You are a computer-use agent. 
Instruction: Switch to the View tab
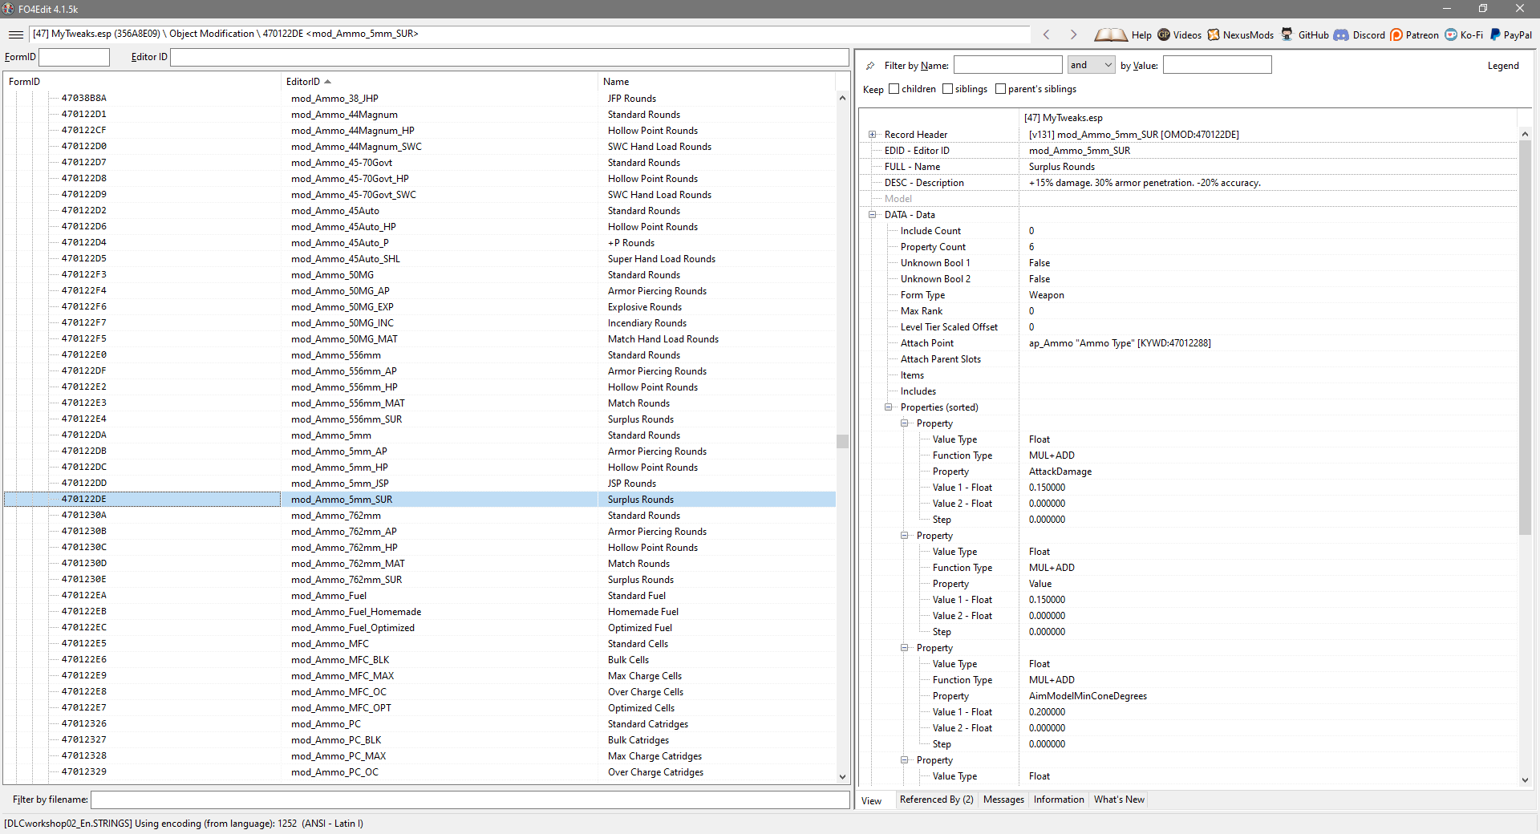[872, 800]
